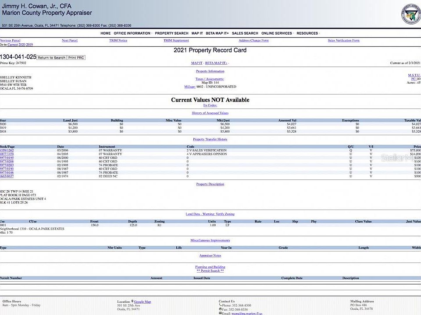Go to the Previous Parcel link
Viewport: 421px width, 315px height.
tap(10, 40)
